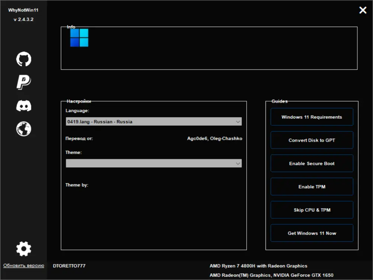Click the Windows 11 logo in Info
Screen dimensions: 373x280
click(79, 38)
